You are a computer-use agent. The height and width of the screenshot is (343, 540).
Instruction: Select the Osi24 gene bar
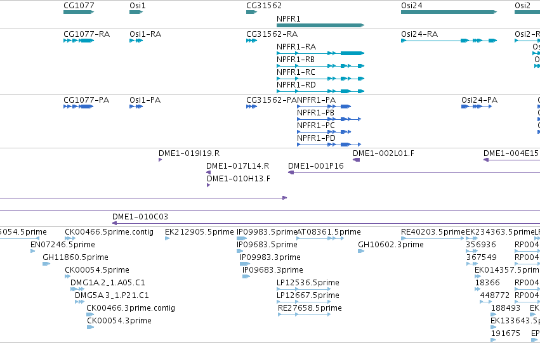pyautogui.click(x=449, y=12)
